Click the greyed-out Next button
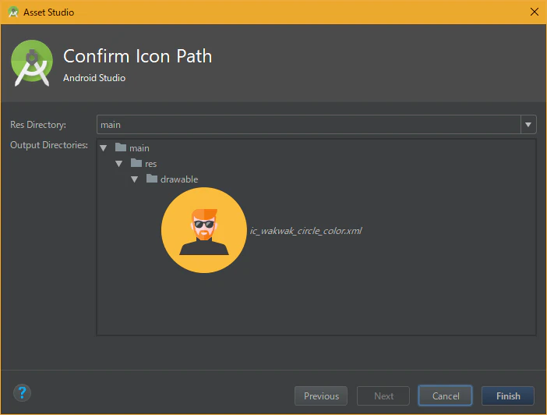Viewport: 547px width, 415px height. [383, 395]
